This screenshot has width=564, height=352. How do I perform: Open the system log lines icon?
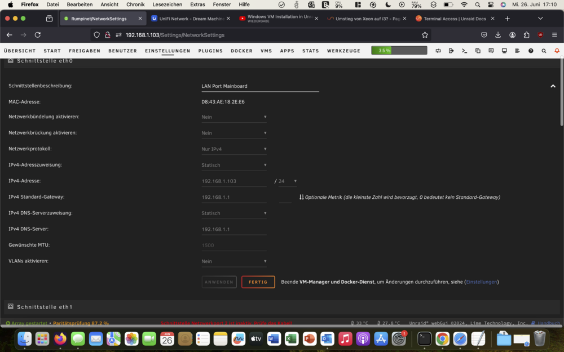(517, 51)
